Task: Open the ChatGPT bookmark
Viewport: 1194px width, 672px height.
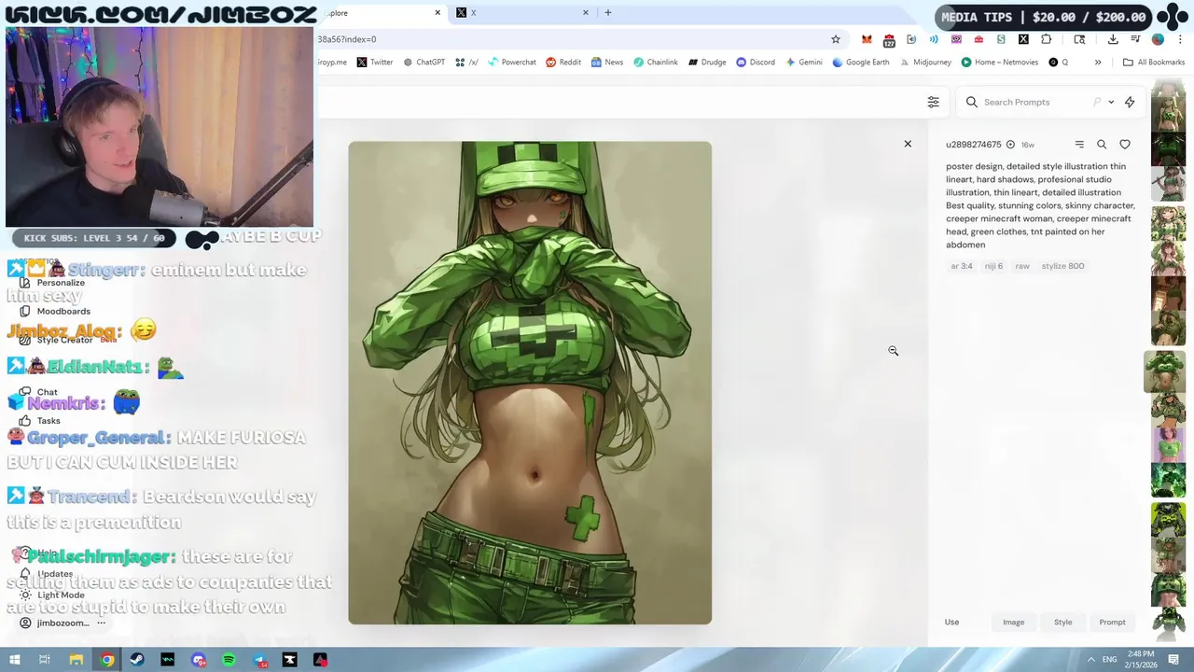Action: point(423,63)
